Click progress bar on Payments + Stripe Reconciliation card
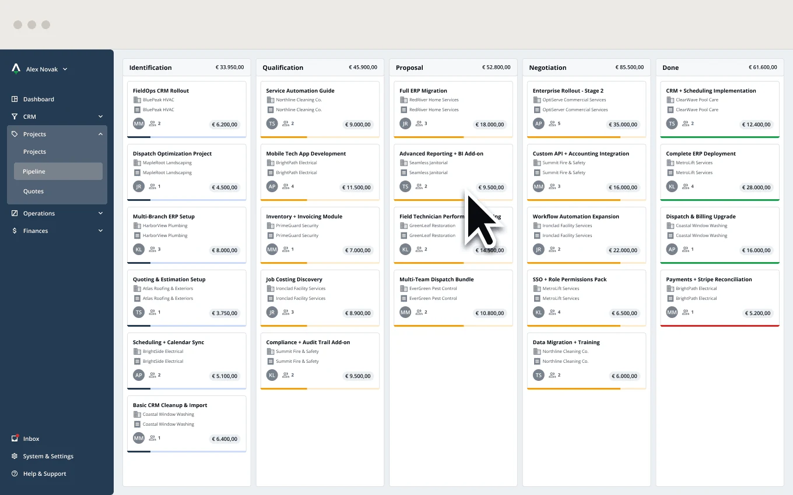 [720, 326]
